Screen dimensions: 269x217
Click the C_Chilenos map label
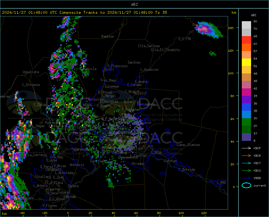click(x=31, y=85)
